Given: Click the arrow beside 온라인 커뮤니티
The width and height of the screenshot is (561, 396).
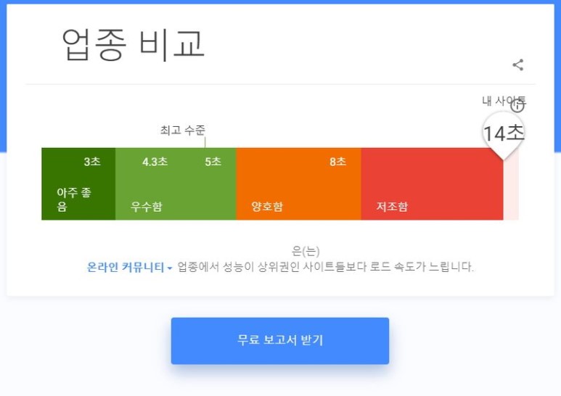Looking at the screenshot, I should coord(170,268).
